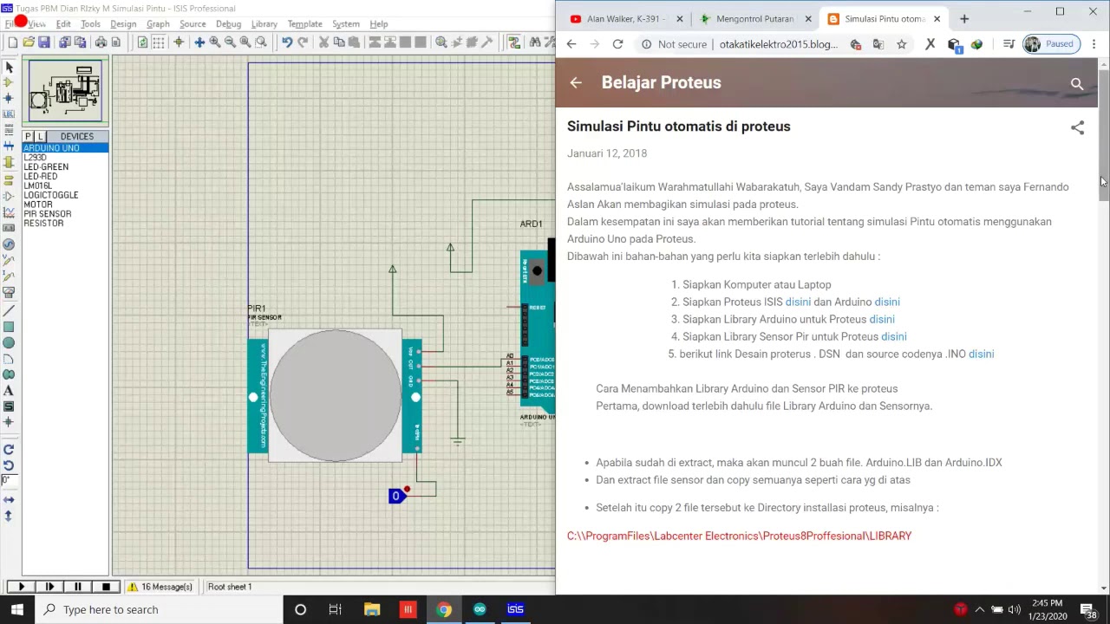The width and height of the screenshot is (1110, 624).
Task: Bookmark this page with star icon
Action: pos(901,44)
